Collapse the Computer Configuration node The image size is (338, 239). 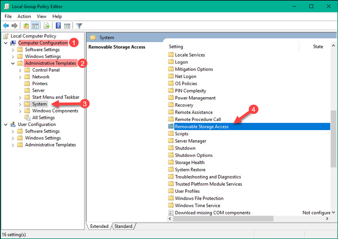click(6, 43)
